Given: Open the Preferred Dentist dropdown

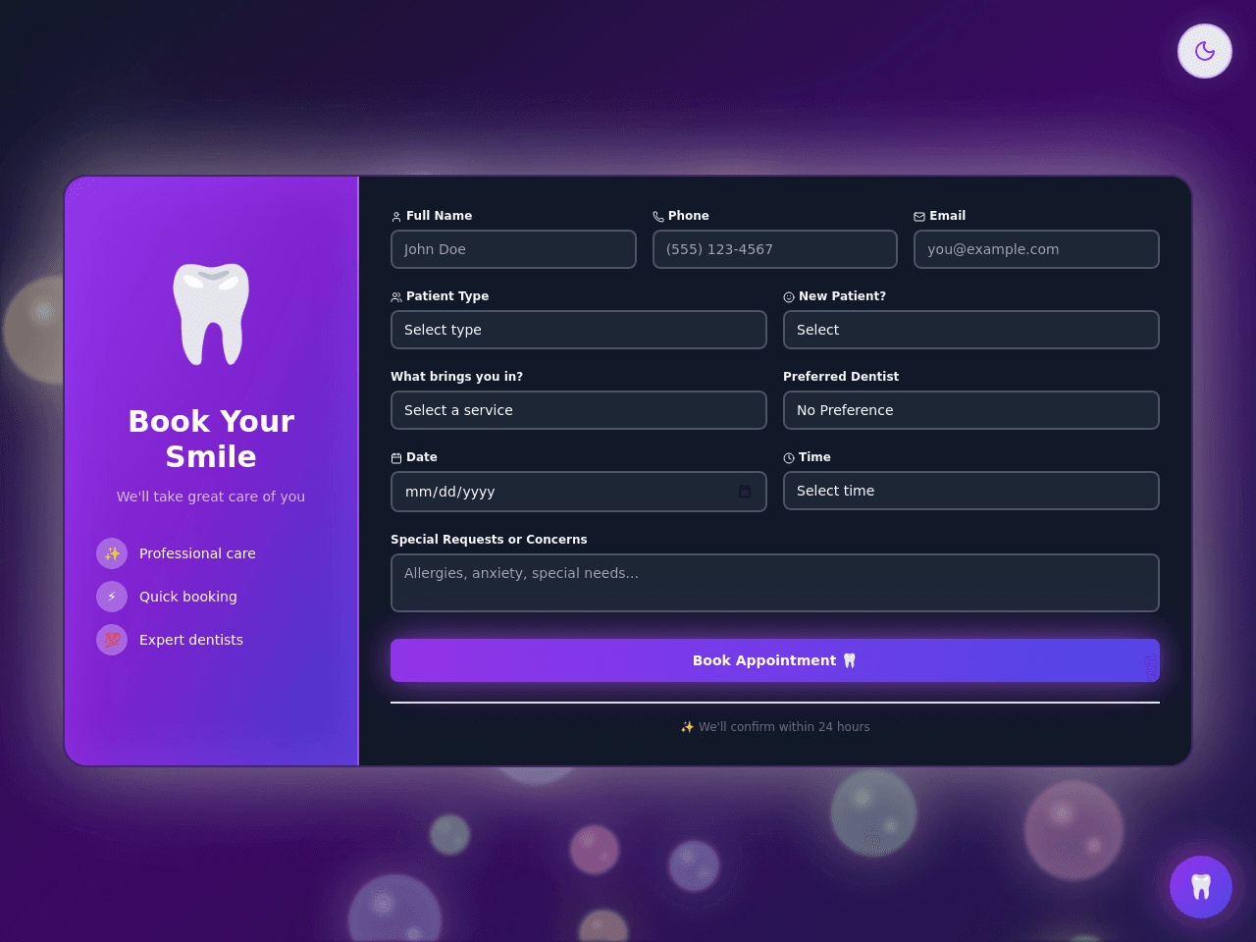Looking at the screenshot, I should 971,410.
